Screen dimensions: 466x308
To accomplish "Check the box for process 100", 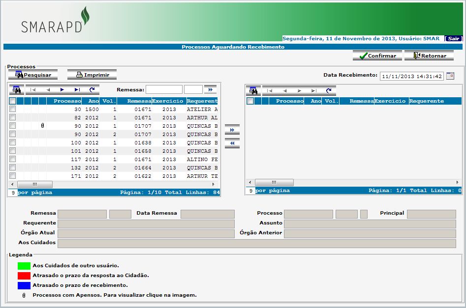I will pos(12,142).
